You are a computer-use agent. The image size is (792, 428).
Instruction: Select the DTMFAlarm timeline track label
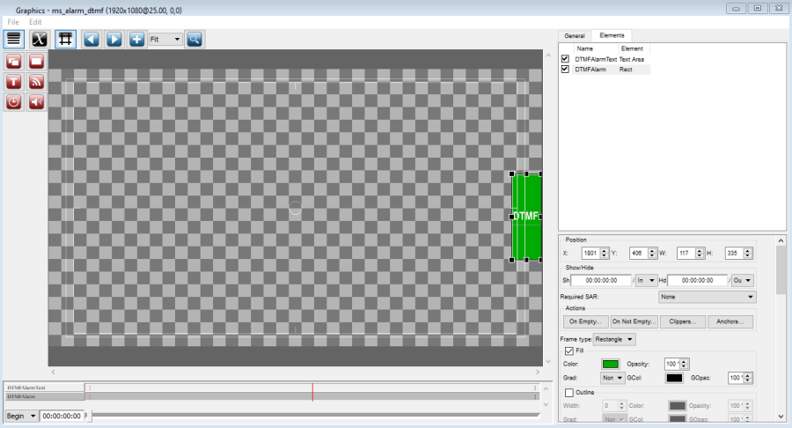[x=45, y=396]
